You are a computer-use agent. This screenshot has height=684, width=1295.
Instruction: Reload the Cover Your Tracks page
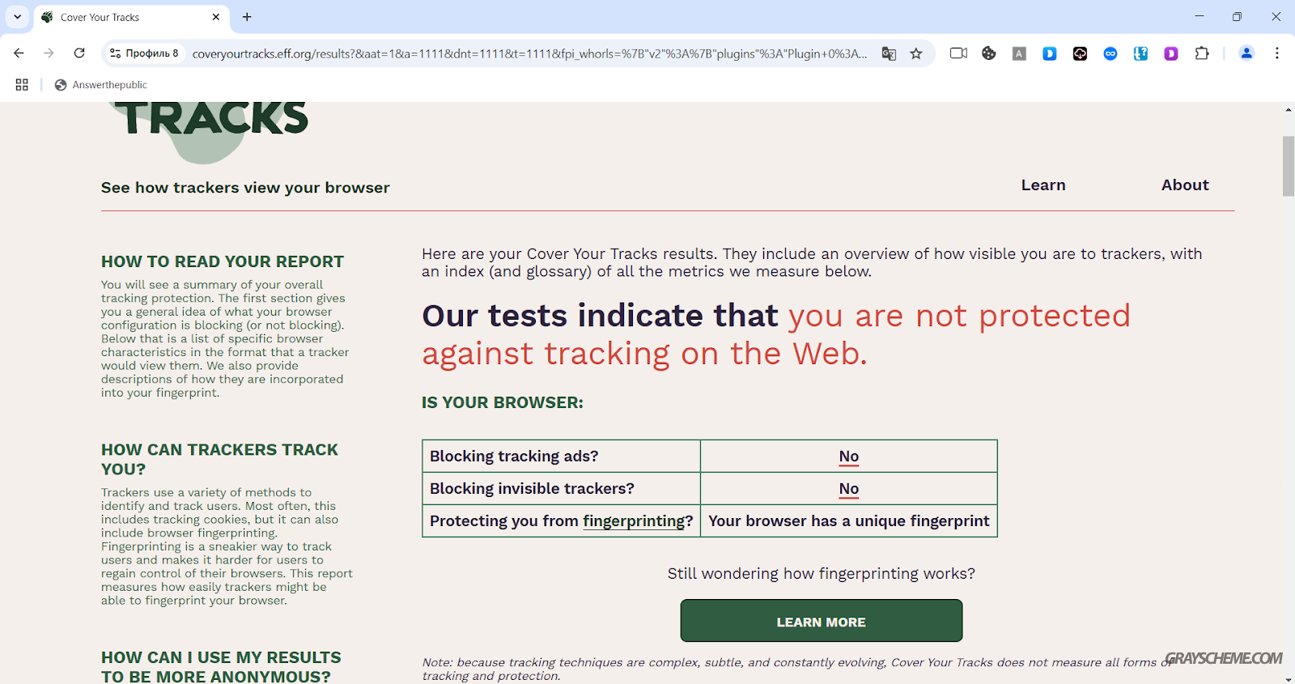(79, 53)
